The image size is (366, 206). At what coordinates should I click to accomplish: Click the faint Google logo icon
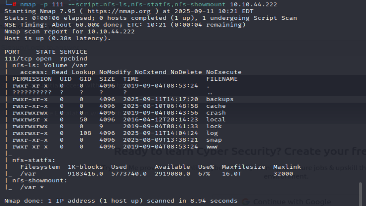(245, 201)
